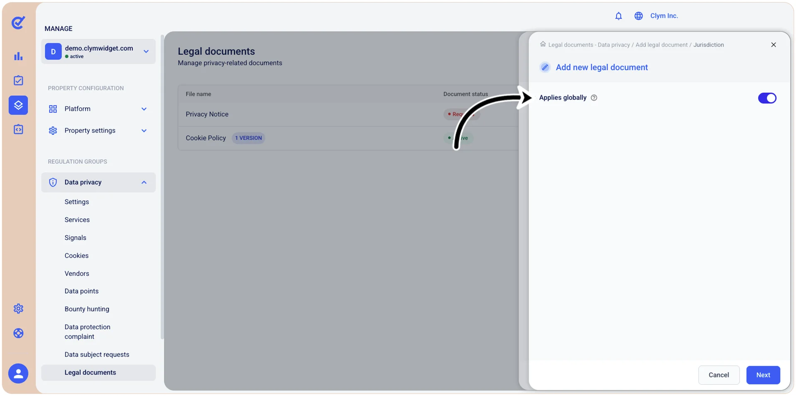Image resolution: width=796 pixels, height=396 pixels.
Task: Click the Cancel button
Action: (719, 375)
